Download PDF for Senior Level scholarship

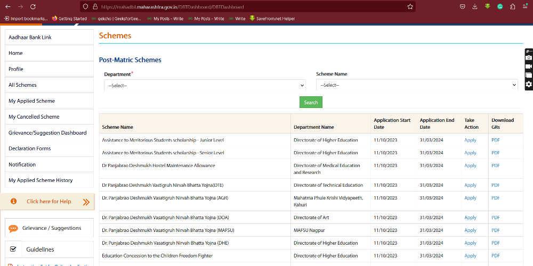click(x=496, y=153)
